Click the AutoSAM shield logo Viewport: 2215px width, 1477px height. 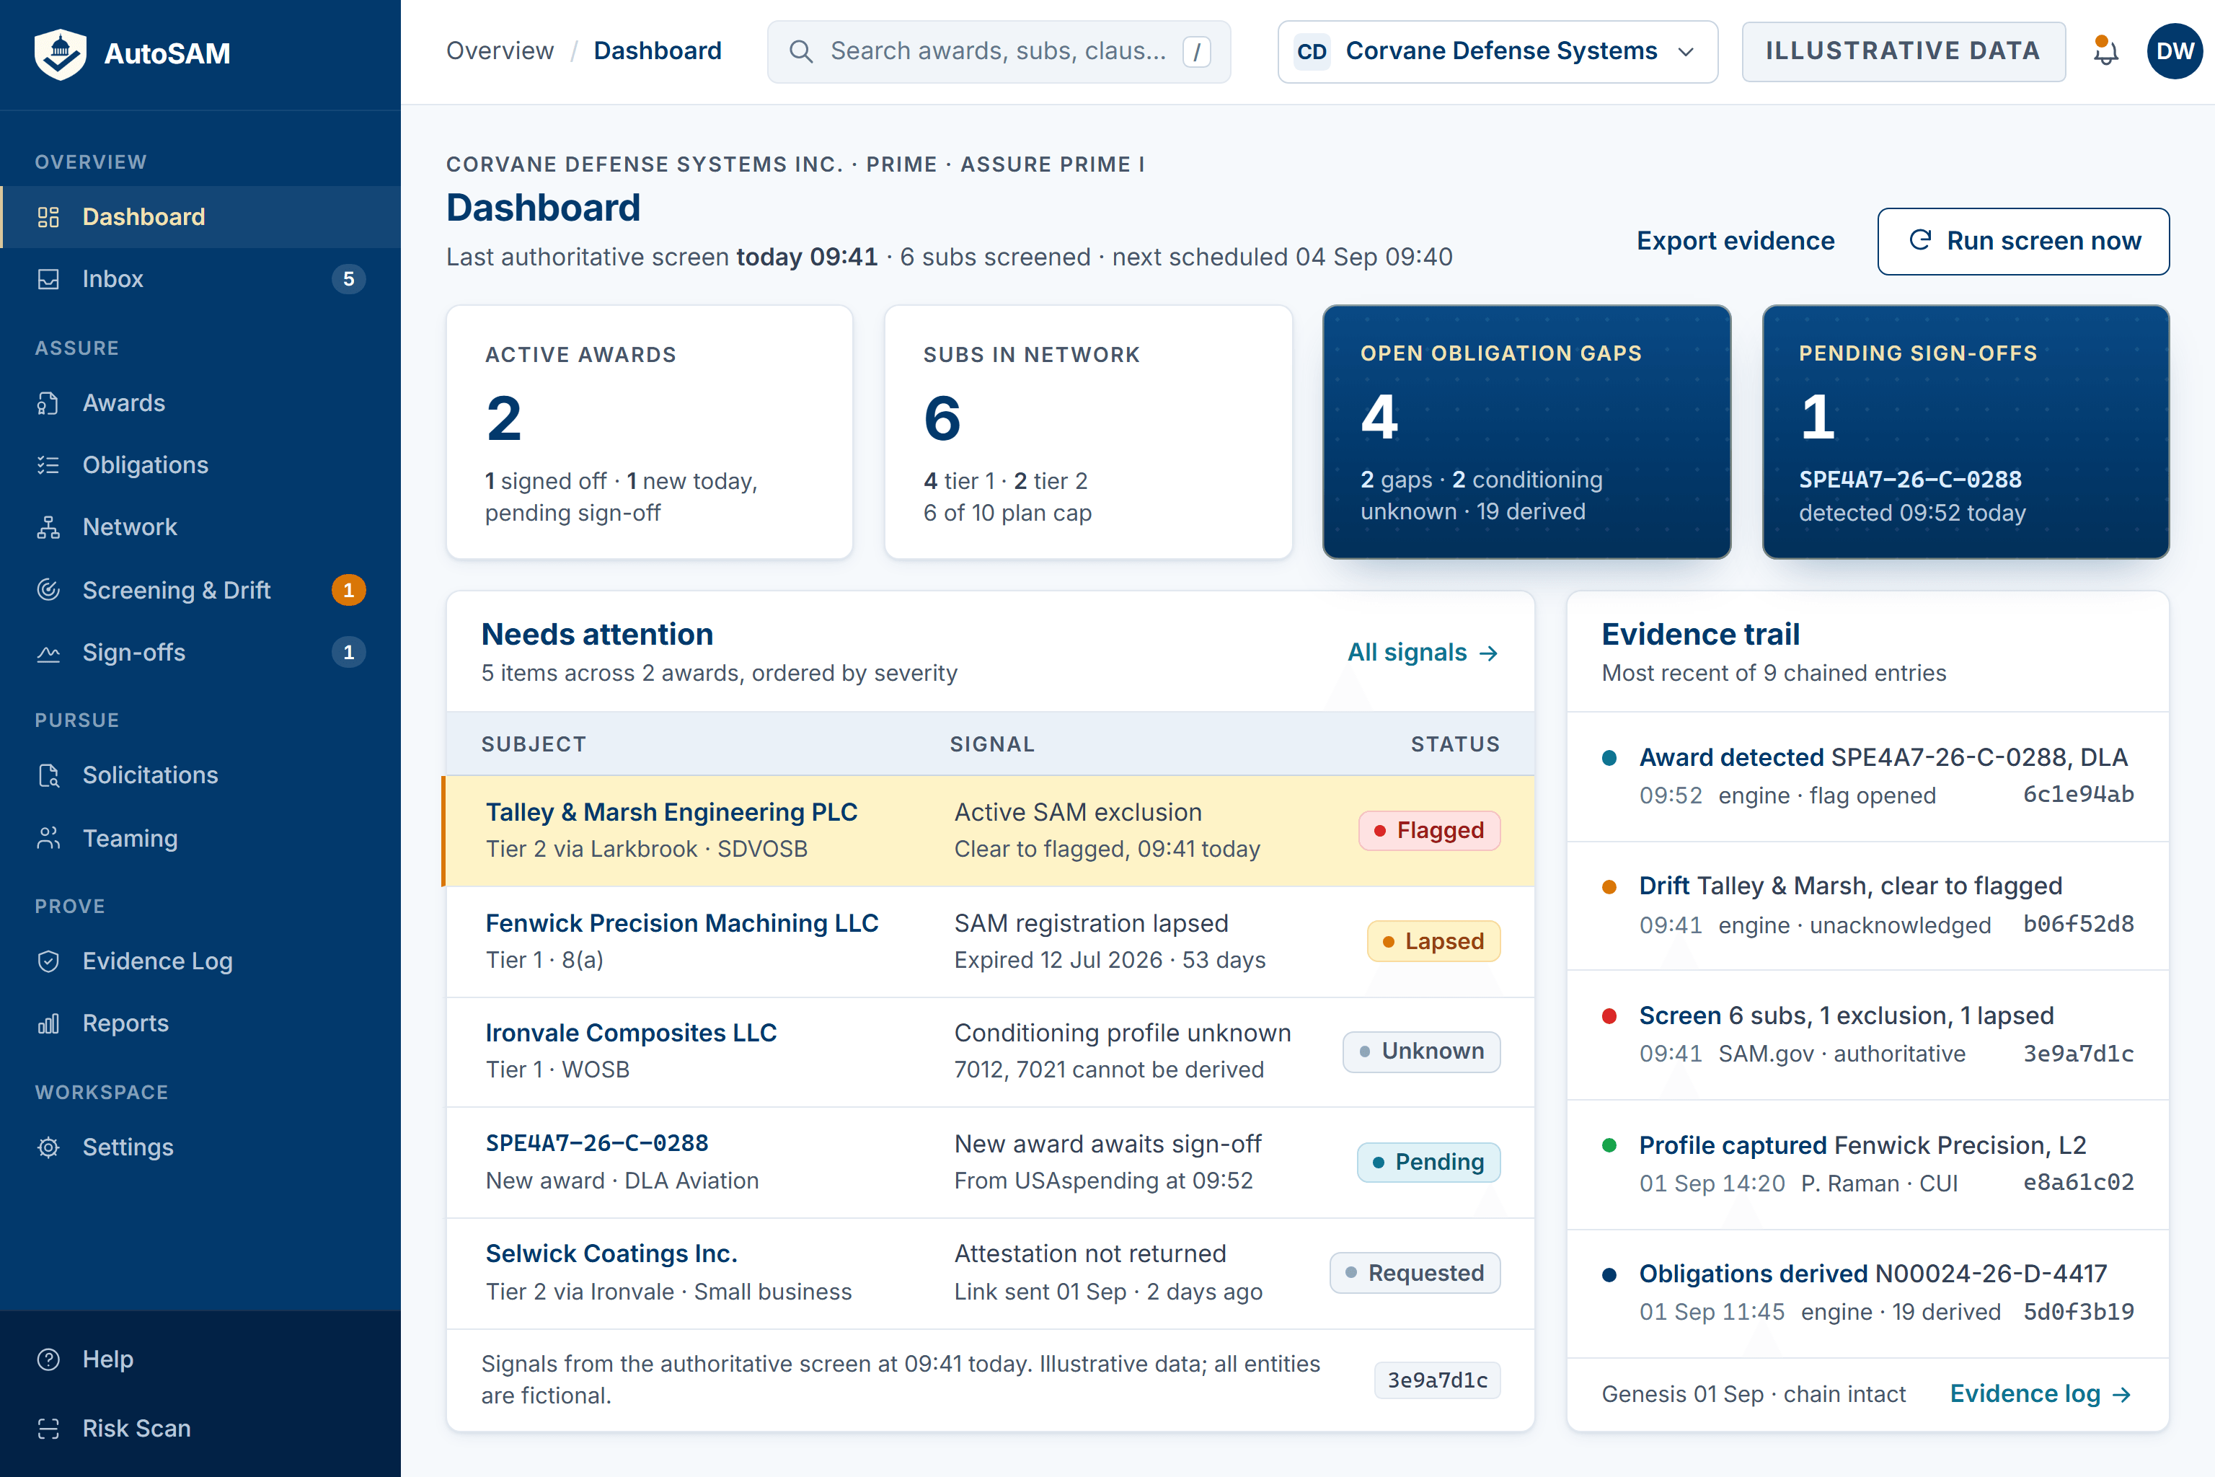[x=59, y=53]
